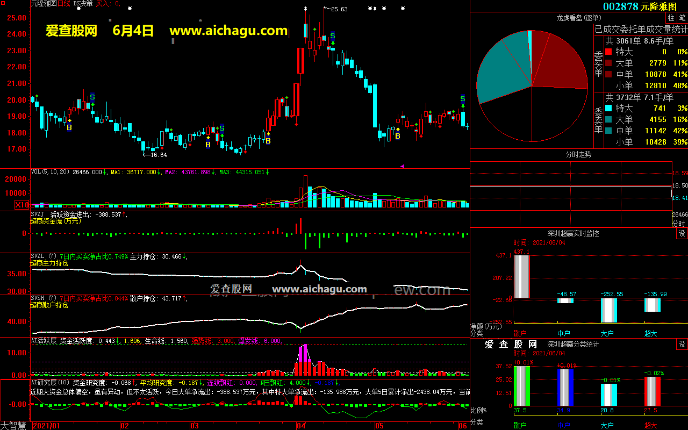Select the B buy signal in May
Image resolution: width=688 pixels, height=430 pixels.
(398, 137)
